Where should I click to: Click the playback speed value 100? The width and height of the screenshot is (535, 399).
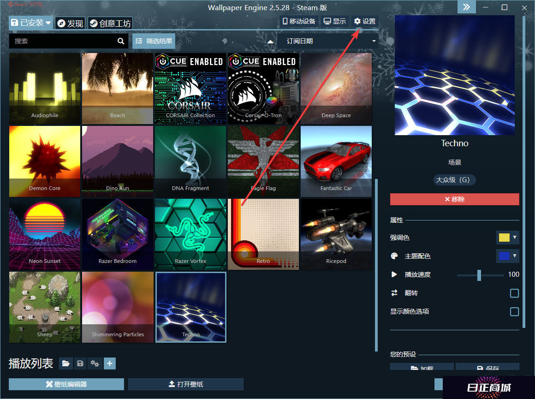(x=513, y=274)
